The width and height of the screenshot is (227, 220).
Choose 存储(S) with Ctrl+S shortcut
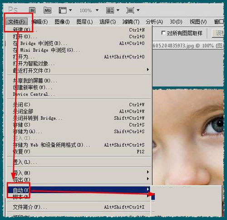click(x=79, y=125)
